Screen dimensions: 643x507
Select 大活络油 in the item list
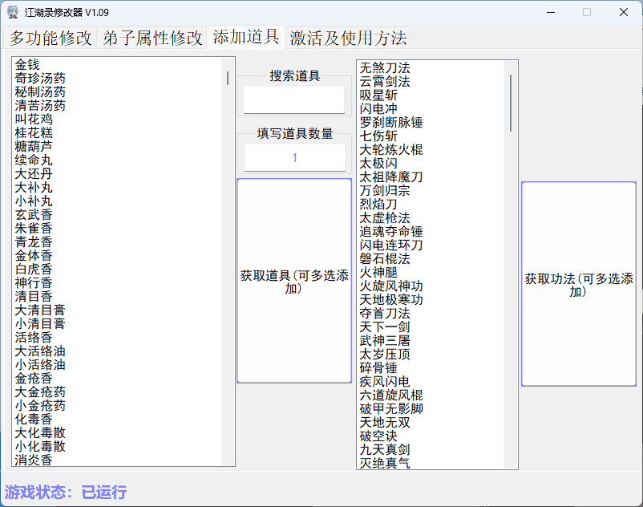click(40, 351)
